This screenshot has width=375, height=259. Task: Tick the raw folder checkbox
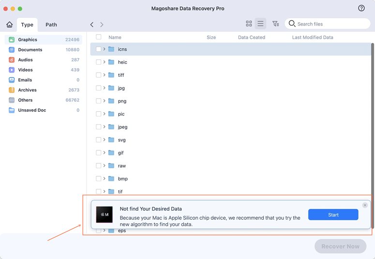pos(98,166)
